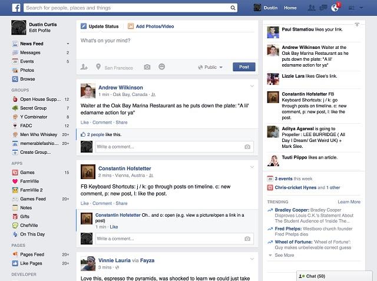This screenshot has width=377, height=281.
Task: Select the Add Photos/Video tab
Action: [151, 27]
